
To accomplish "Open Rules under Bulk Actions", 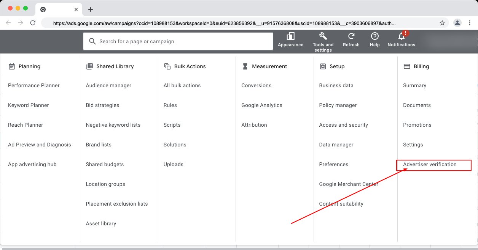I will [x=170, y=105].
